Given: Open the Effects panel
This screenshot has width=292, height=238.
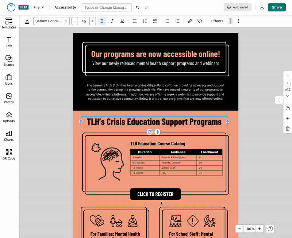Looking at the screenshot, I should [217, 21].
